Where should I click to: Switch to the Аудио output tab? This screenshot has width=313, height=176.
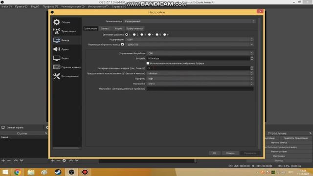coord(118,28)
